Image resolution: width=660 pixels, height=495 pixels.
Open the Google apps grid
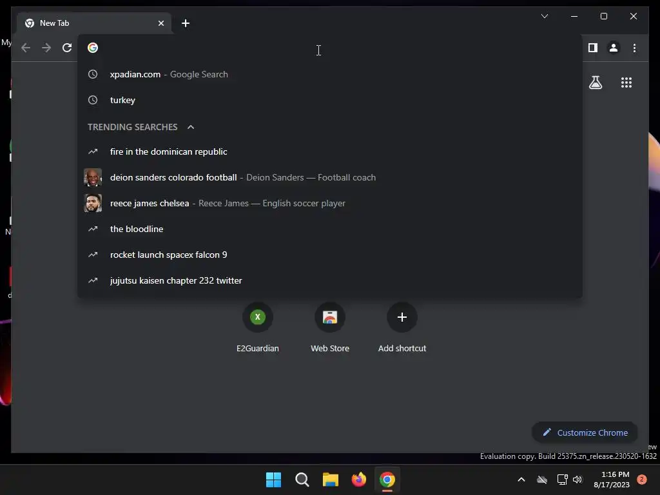coord(626,82)
